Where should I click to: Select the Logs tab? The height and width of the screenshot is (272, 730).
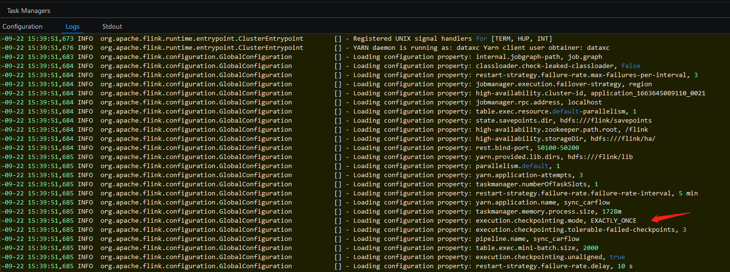coord(73,26)
